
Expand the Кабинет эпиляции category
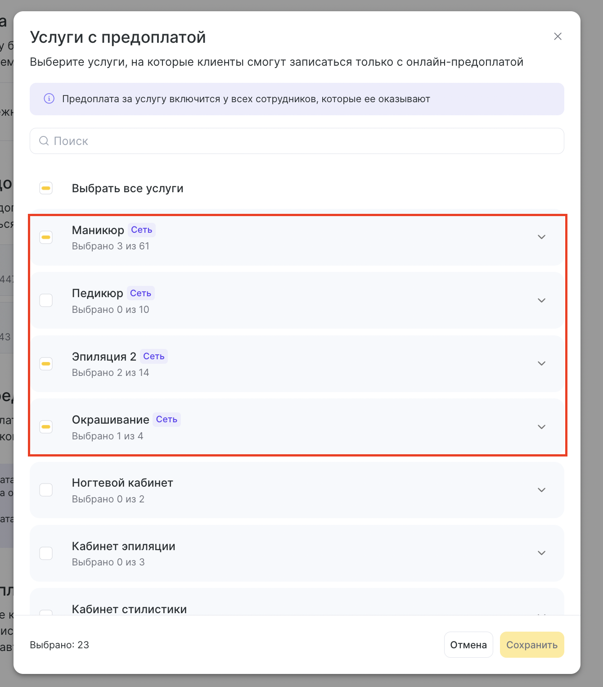pos(542,553)
